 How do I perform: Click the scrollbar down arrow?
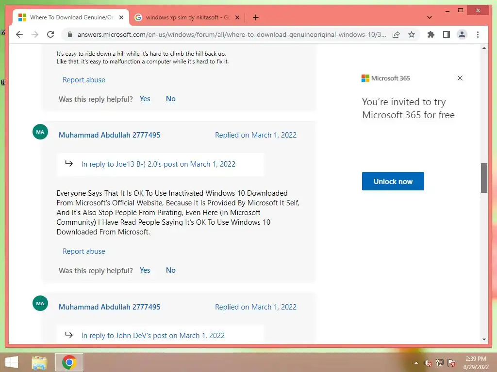pos(484,340)
